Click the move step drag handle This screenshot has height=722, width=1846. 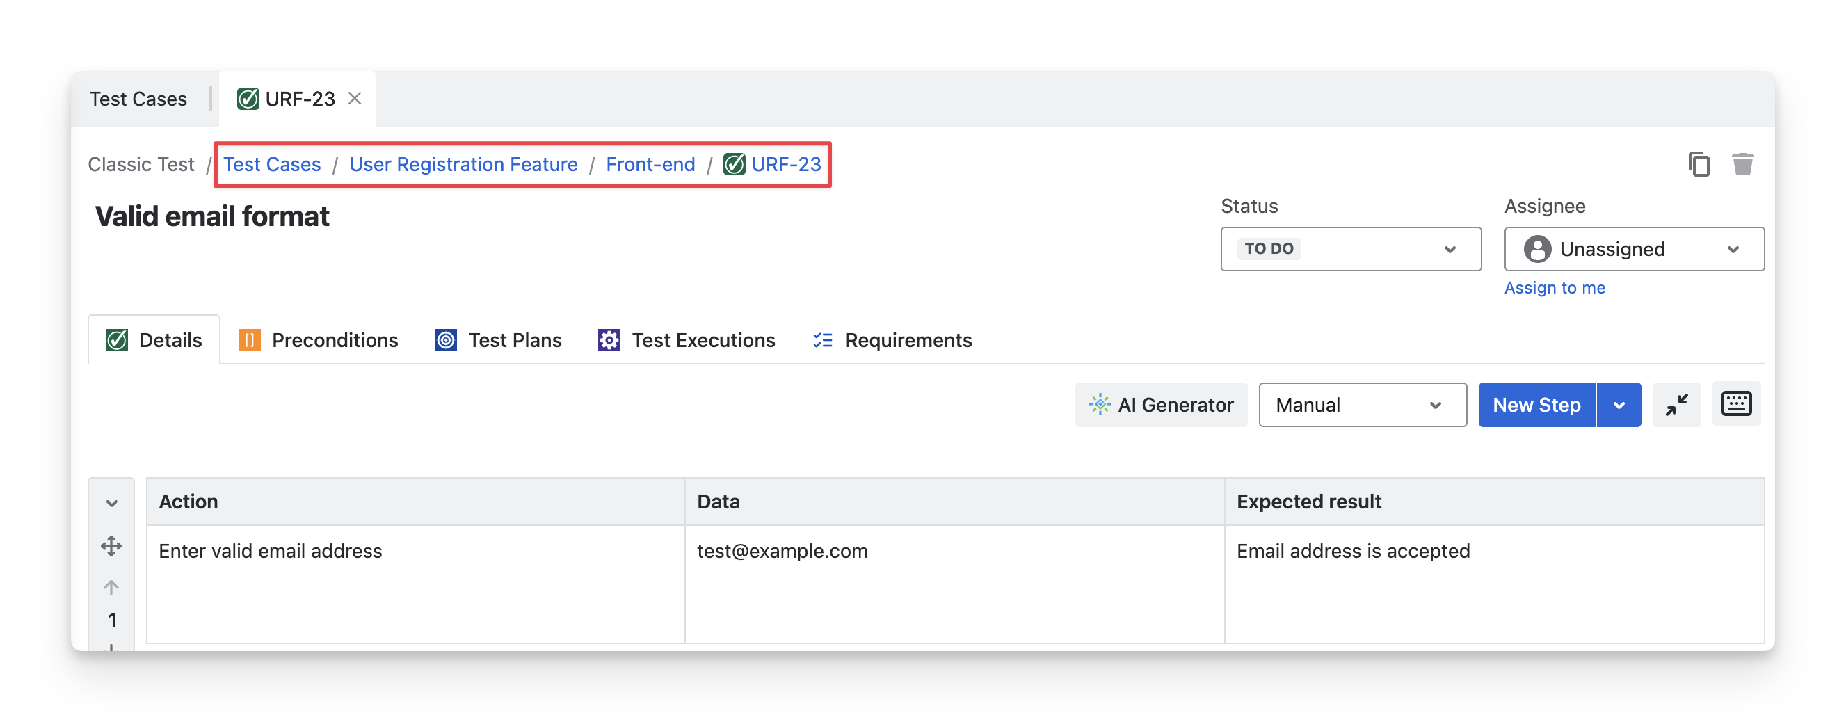coord(111,546)
